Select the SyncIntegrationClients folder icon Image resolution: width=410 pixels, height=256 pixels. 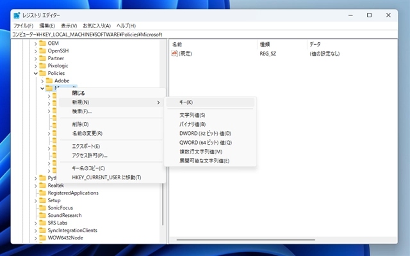click(42, 230)
